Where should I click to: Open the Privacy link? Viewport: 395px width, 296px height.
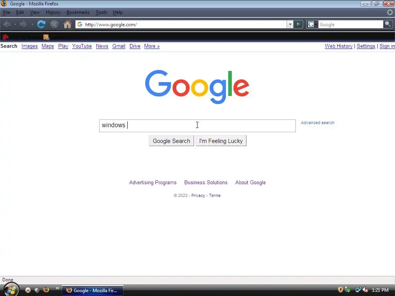tap(198, 195)
